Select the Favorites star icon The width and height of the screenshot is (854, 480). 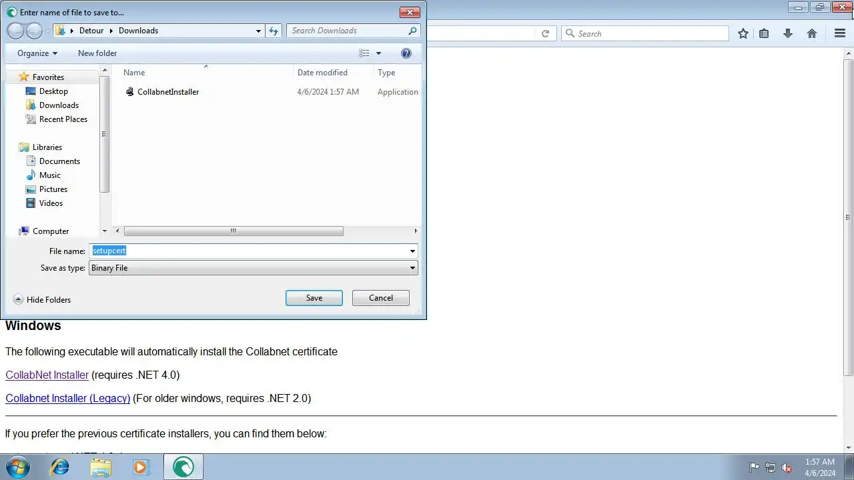[24, 77]
